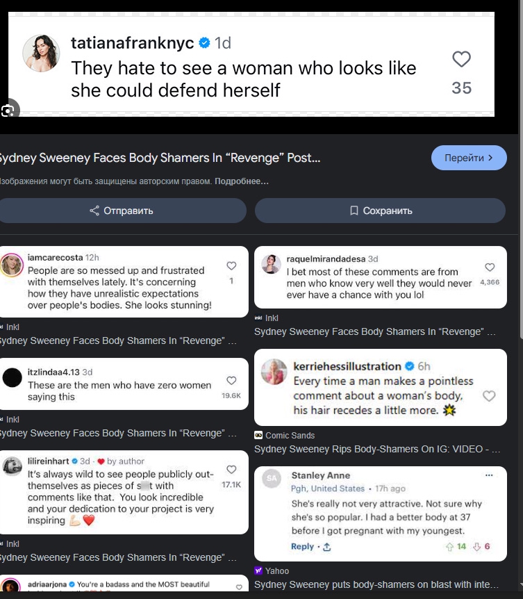Open the "Sydney Sweeney Rips Body-Shamers On IG" link
Viewport: 523px width, 599px height.
(x=375, y=450)
